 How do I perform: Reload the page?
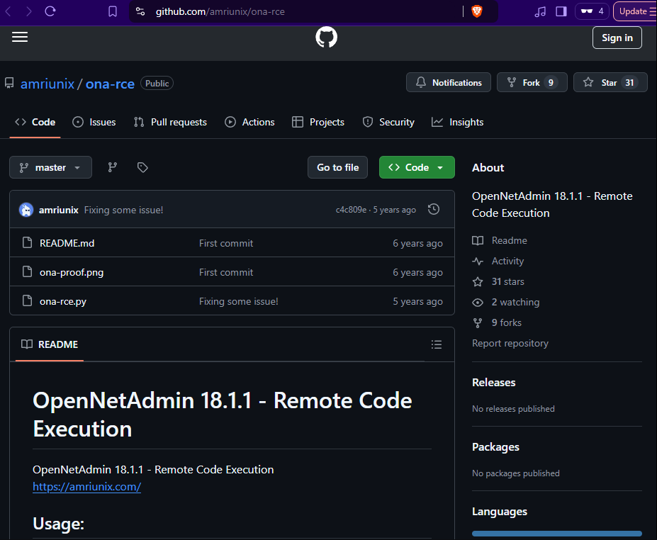pyautogui.click(x=50, y=11)
